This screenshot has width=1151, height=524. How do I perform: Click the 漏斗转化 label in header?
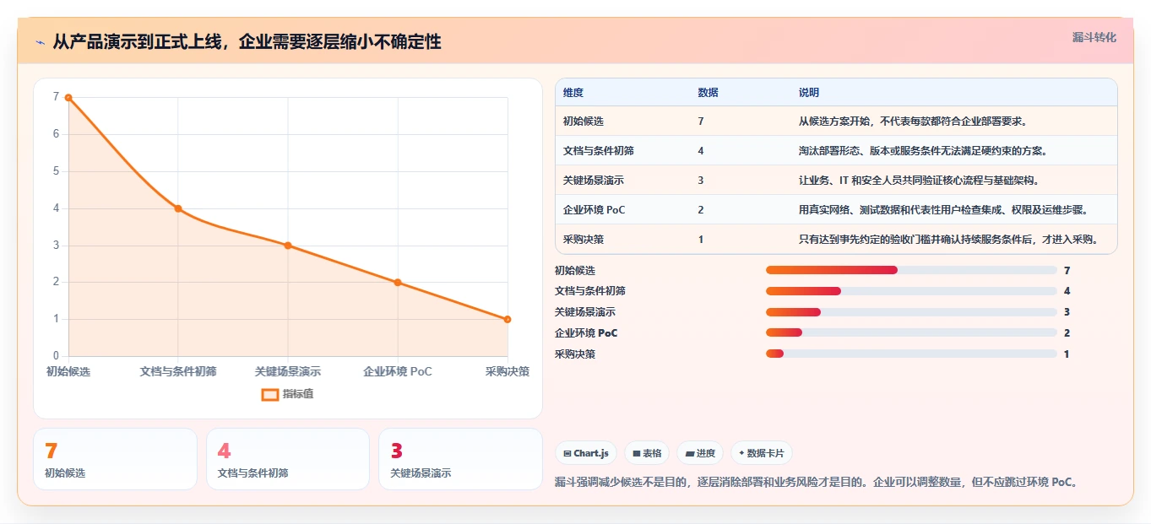point(1094,37)
